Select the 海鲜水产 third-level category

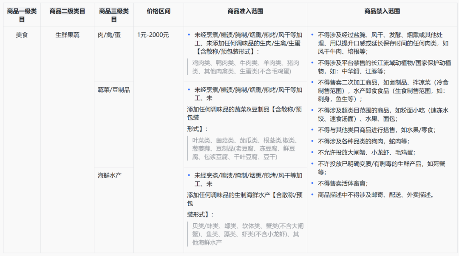[x=110, y=175]
